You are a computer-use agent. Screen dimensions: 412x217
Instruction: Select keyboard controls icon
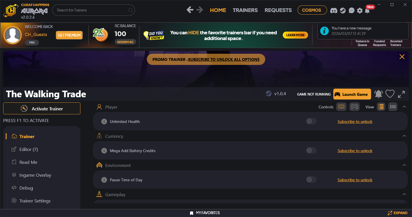pos(341,107)
